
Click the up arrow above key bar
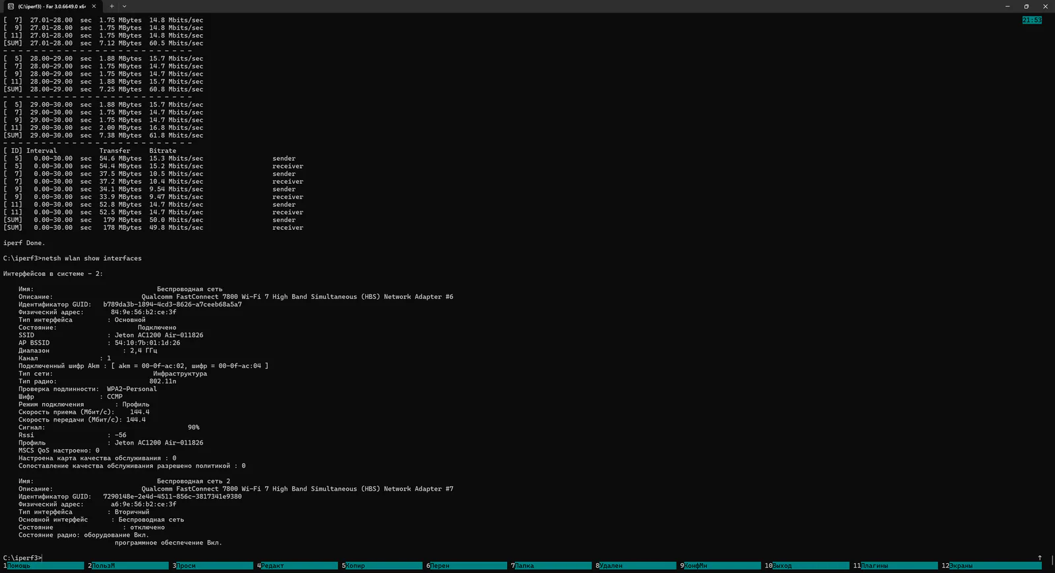click(1040, 558)
